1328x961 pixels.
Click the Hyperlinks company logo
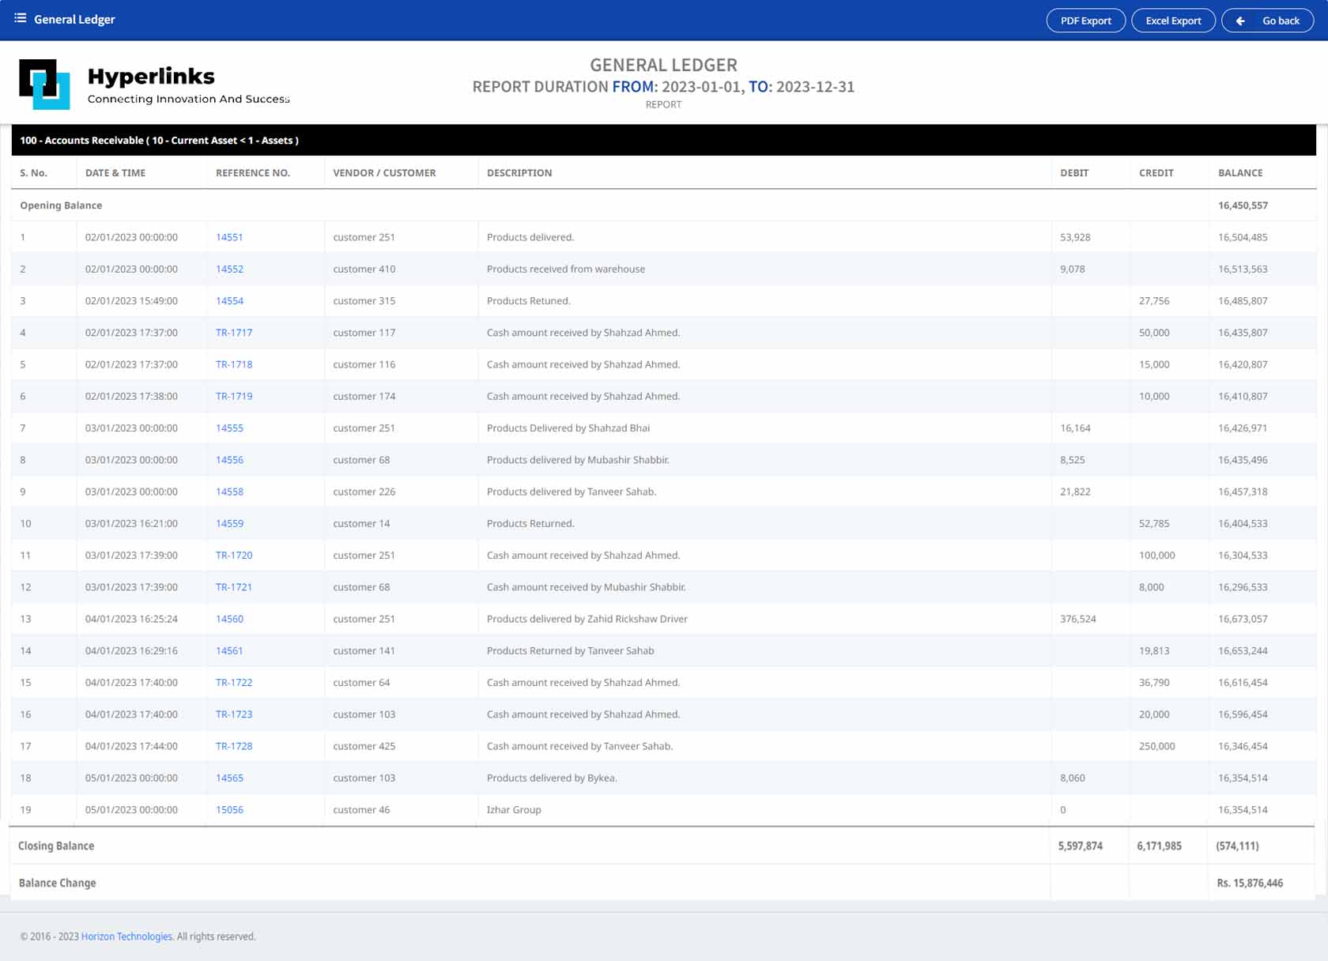(x=154, y=84)
